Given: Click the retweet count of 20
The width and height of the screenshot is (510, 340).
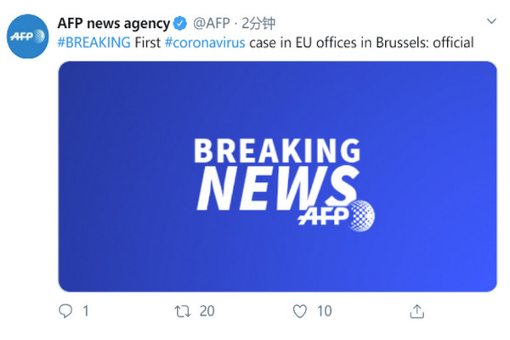Looking at the screenshot, I should 207,311.
